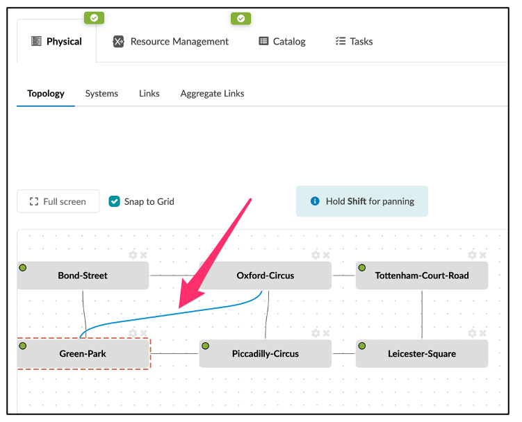Image resolution: width=522 pixels, height=422 pixels.
Task: Open settings gear for Bond-Street node
Action: pos(133,255)
